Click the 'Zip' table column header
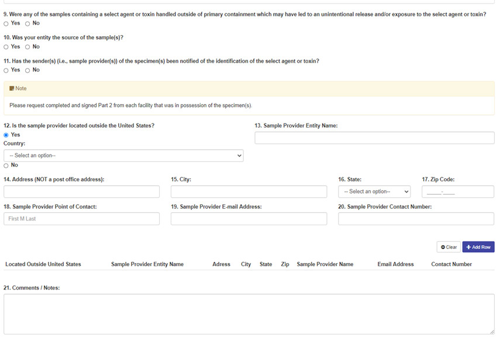The width and height of the screenshot is (500, 341). (x=285, y=264)
